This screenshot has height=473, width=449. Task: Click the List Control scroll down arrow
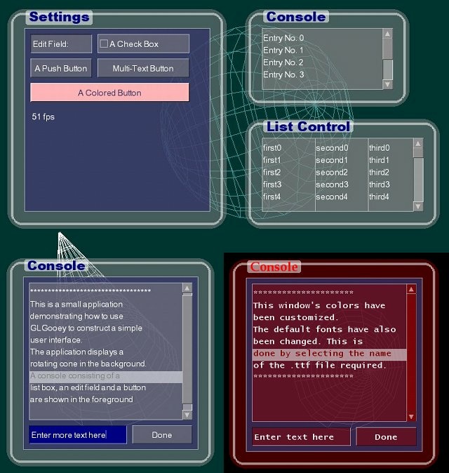(x=418, y=206)
